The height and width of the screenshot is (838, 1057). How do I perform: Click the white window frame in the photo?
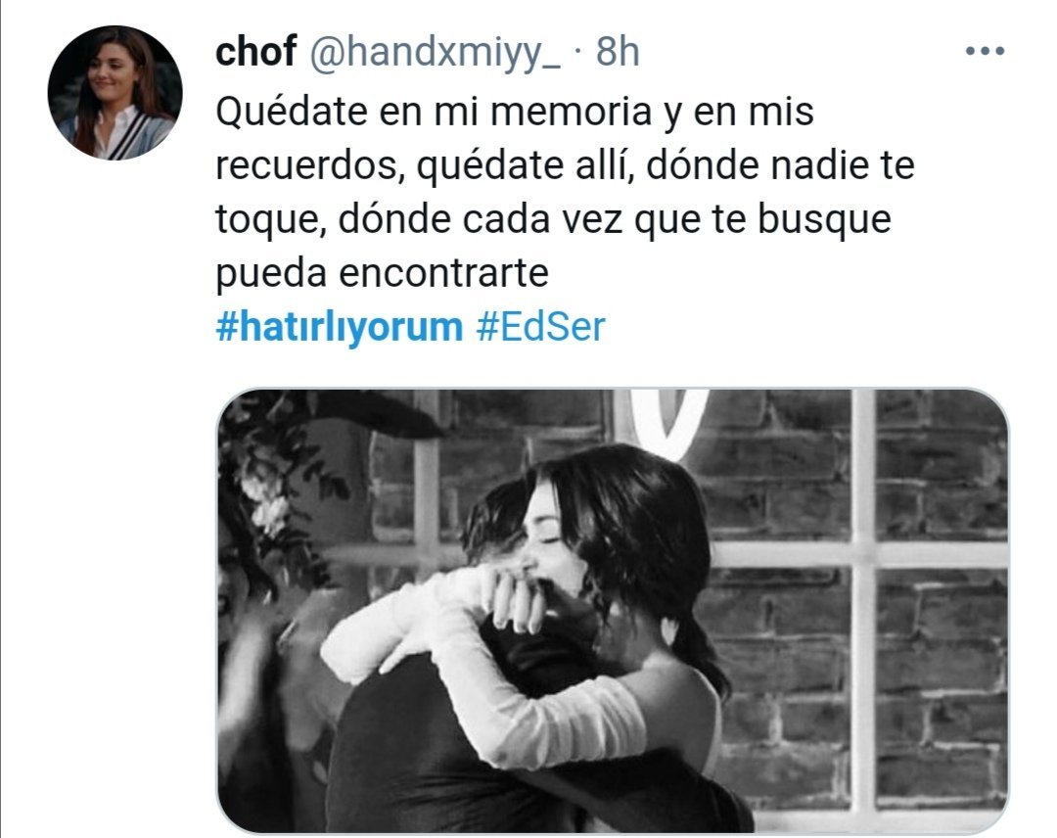[862, 607]
